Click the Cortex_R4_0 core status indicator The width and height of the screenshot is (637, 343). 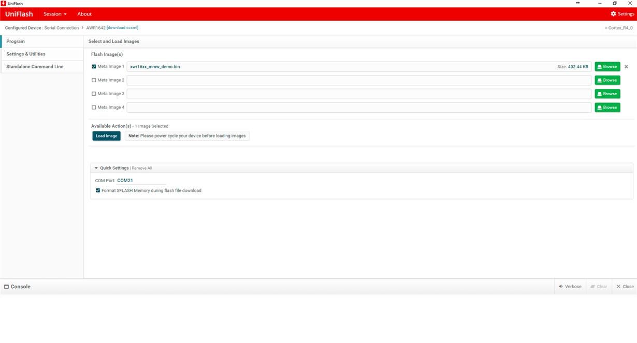coord(619,28)
